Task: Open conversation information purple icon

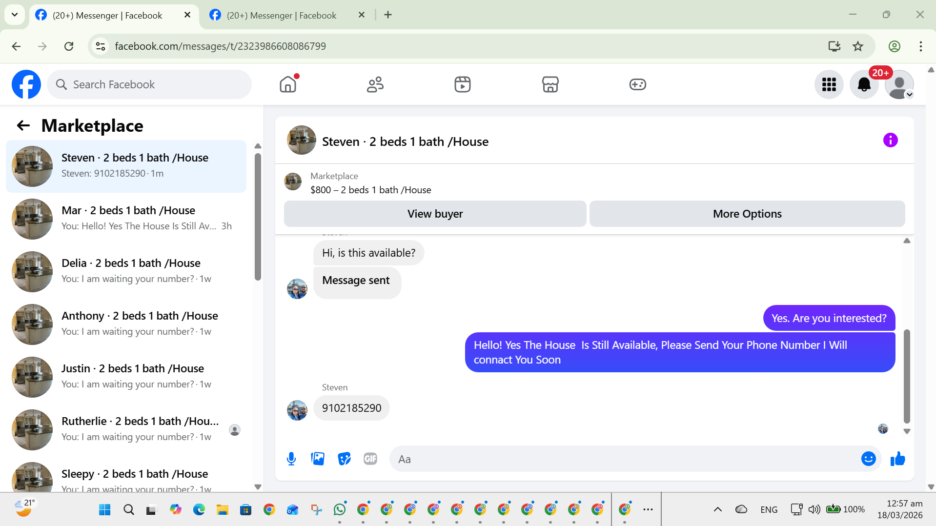Action: (x=890, y=141)
